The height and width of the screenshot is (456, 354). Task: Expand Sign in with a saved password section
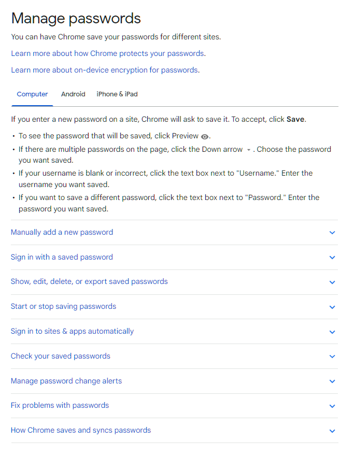[x=62, y=257]
